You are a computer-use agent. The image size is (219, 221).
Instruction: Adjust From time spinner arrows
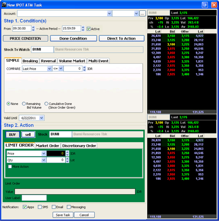(x=33, y=29)
